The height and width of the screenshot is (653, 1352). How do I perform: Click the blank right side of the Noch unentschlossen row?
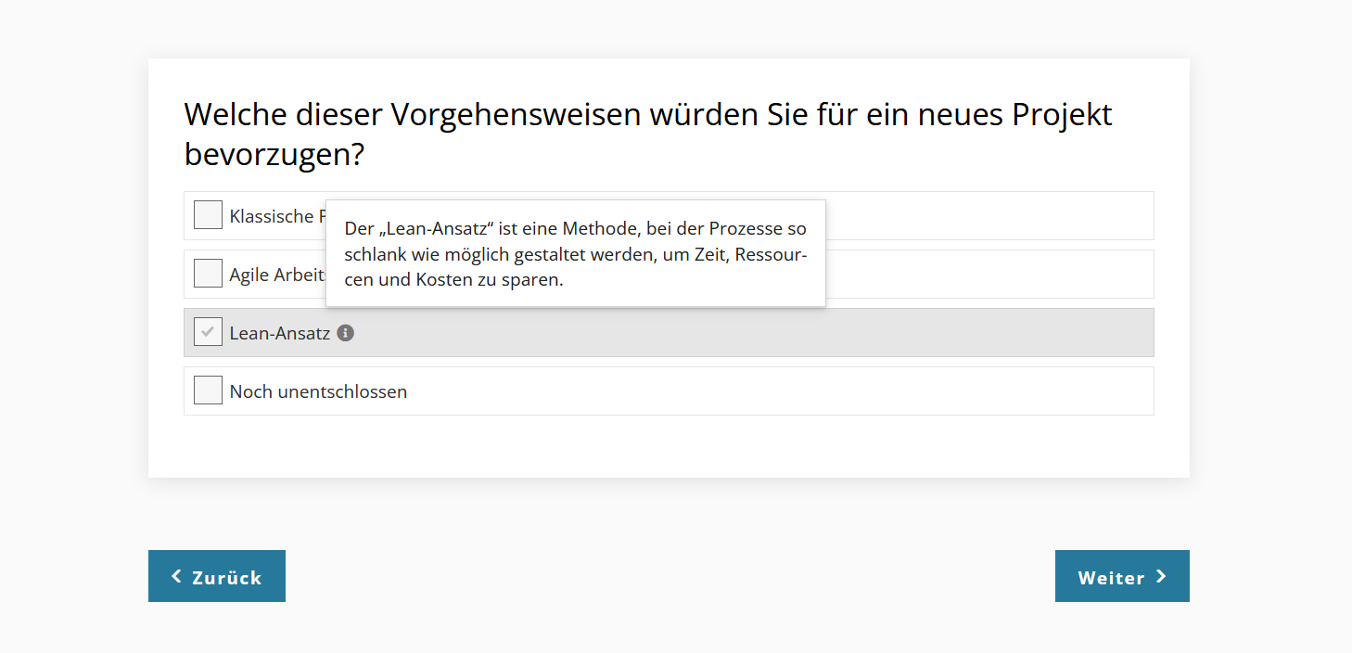pyautogui.click(x=835, y=391)
